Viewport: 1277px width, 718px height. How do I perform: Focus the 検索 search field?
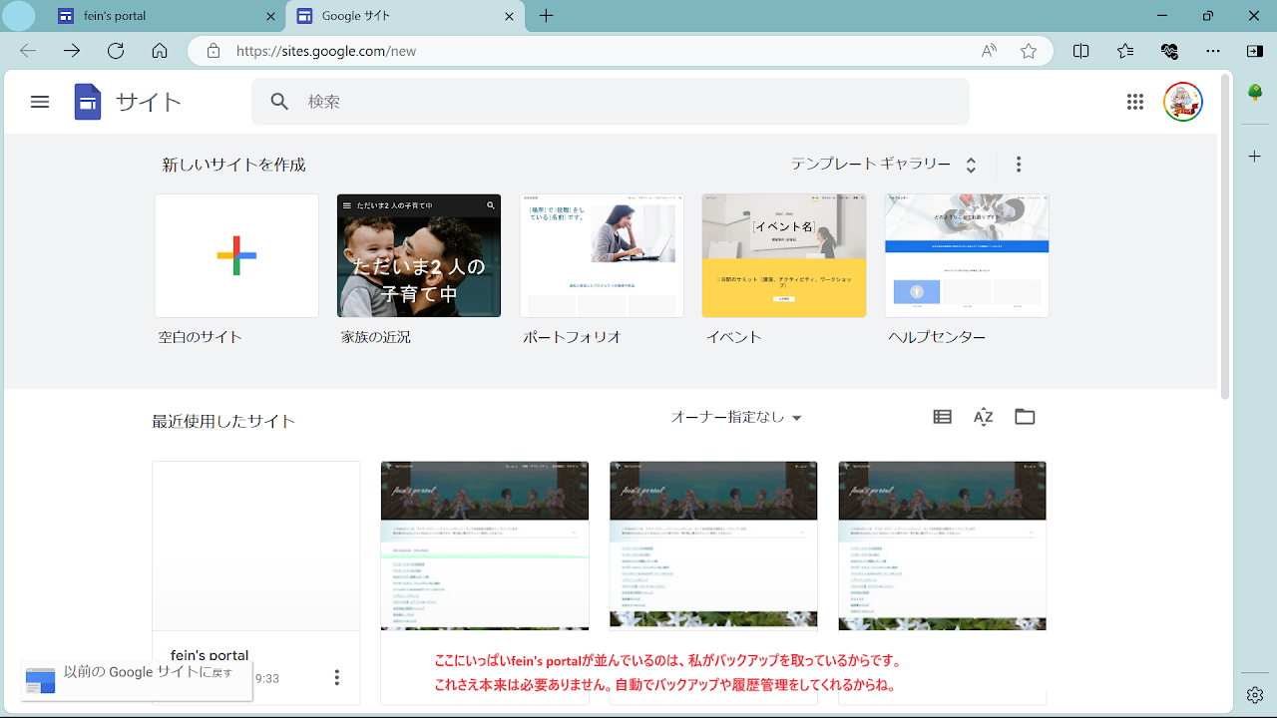611,102
